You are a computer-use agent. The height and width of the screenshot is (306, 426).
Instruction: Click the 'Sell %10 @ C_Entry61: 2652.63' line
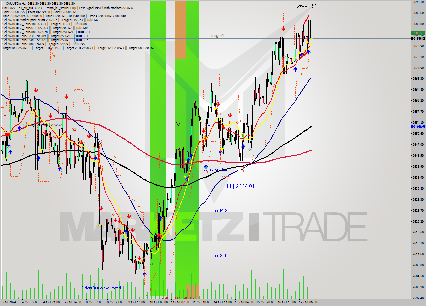(x=45, y=28)
